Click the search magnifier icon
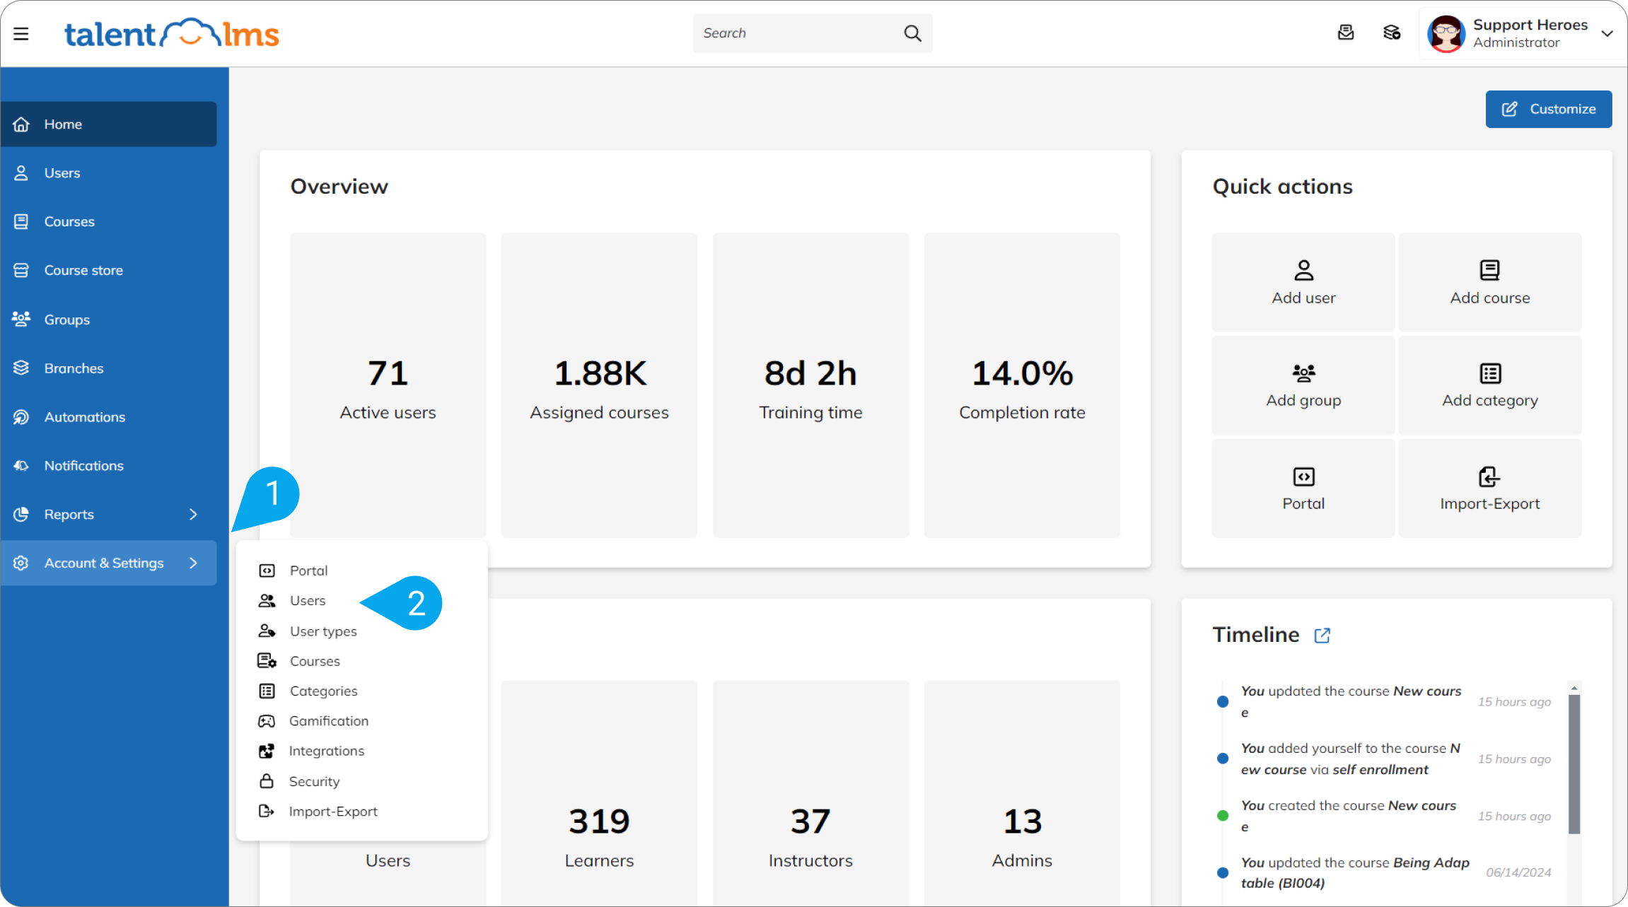Screen dimensions: 1628x907 click(912, 33)
